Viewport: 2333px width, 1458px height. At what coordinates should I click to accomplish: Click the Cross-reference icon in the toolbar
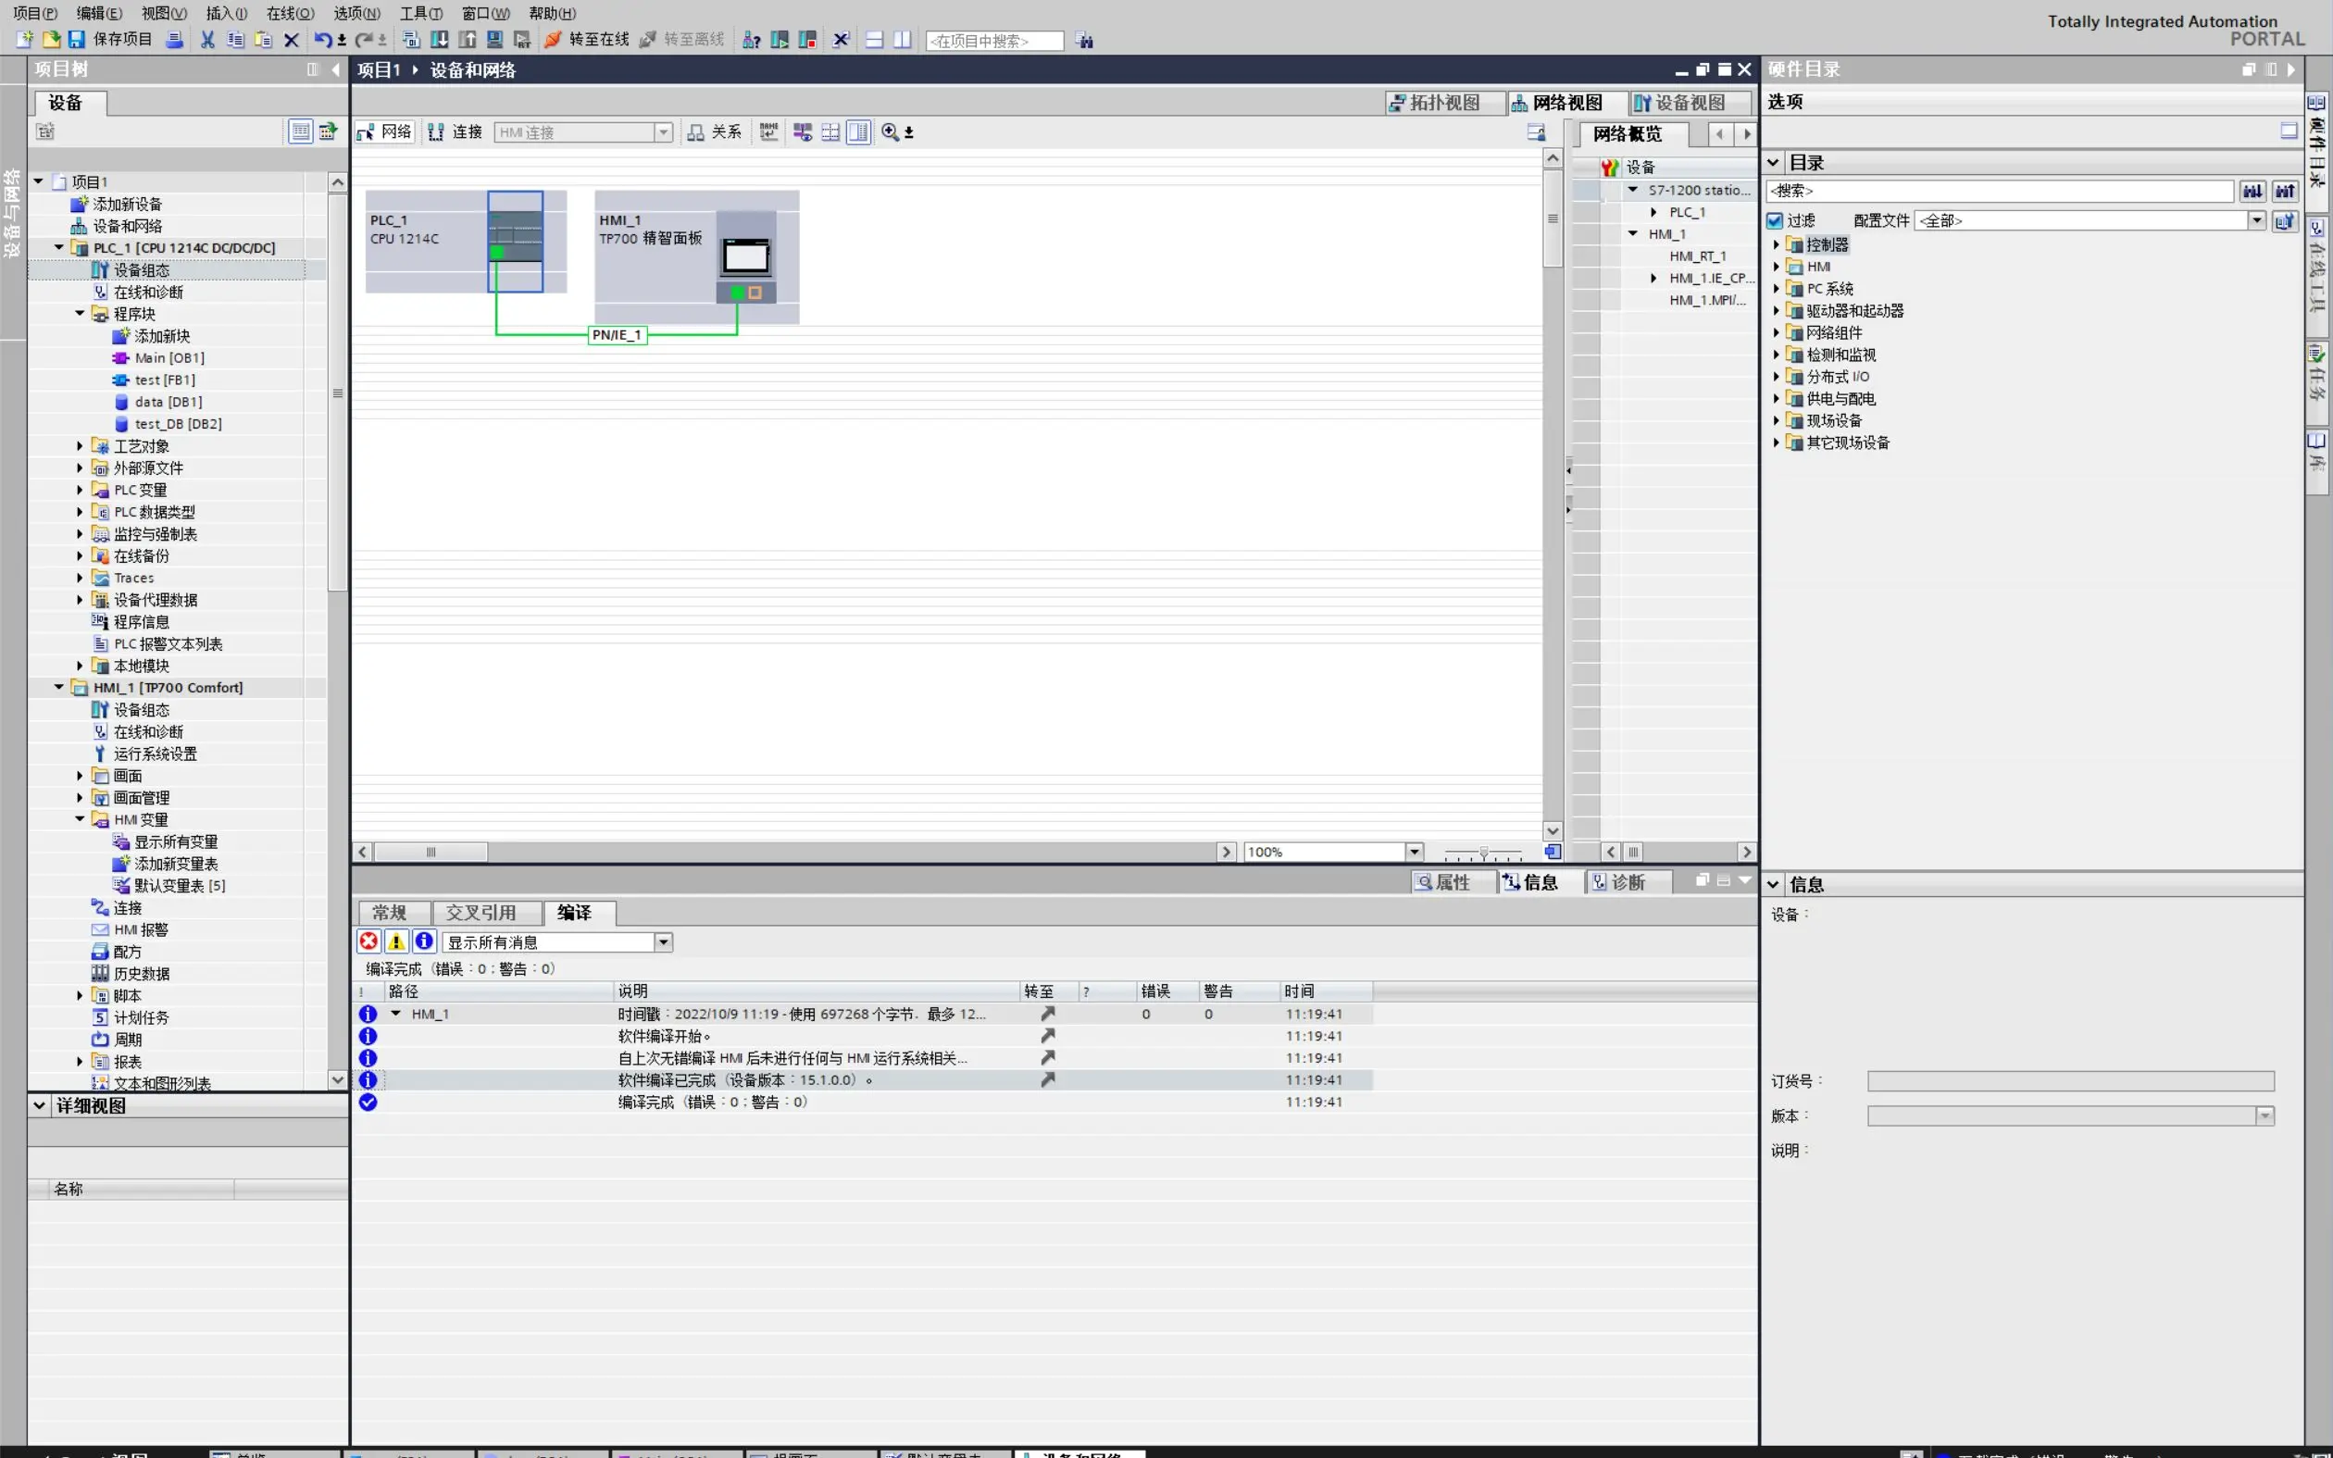click(841, 40)
